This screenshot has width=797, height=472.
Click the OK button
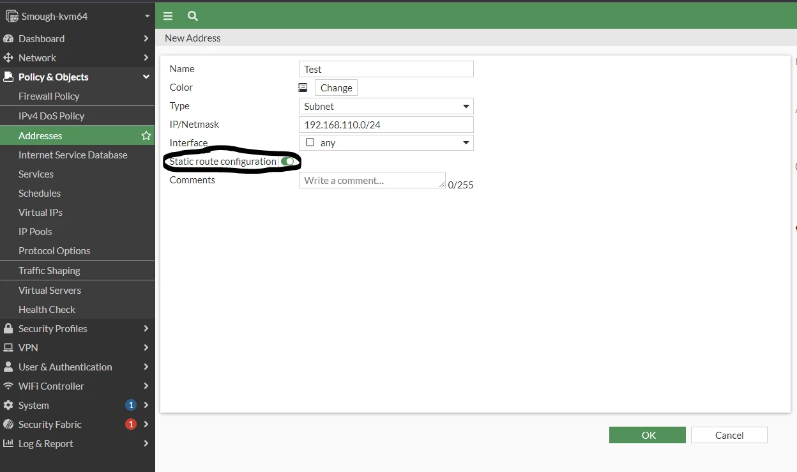648,435
